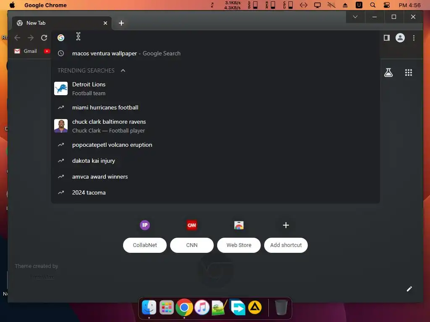Open Spotlight search in menu bar

(373, 5)
